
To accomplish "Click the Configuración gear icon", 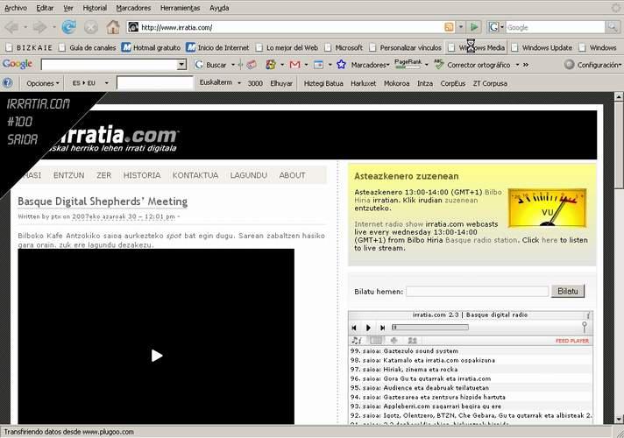I will point(570,65).
